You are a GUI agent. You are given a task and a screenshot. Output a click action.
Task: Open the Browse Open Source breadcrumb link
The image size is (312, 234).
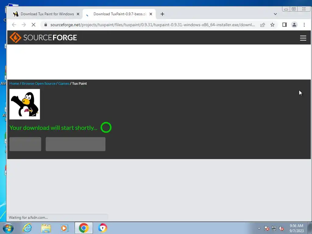(39, 83)
